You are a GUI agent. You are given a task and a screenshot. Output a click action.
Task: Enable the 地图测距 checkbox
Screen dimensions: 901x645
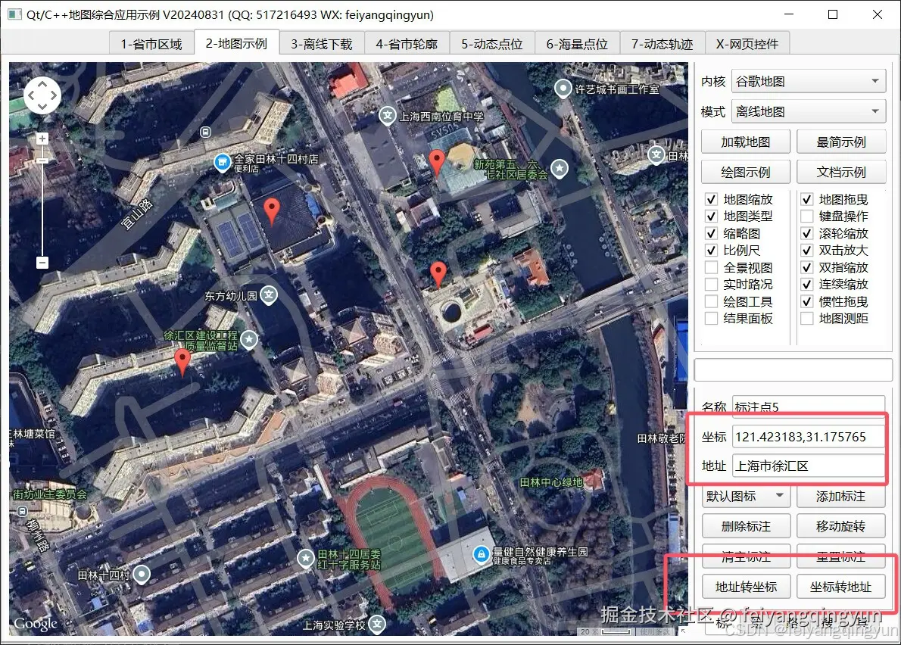pyautogui.click(x=806, y=318)
